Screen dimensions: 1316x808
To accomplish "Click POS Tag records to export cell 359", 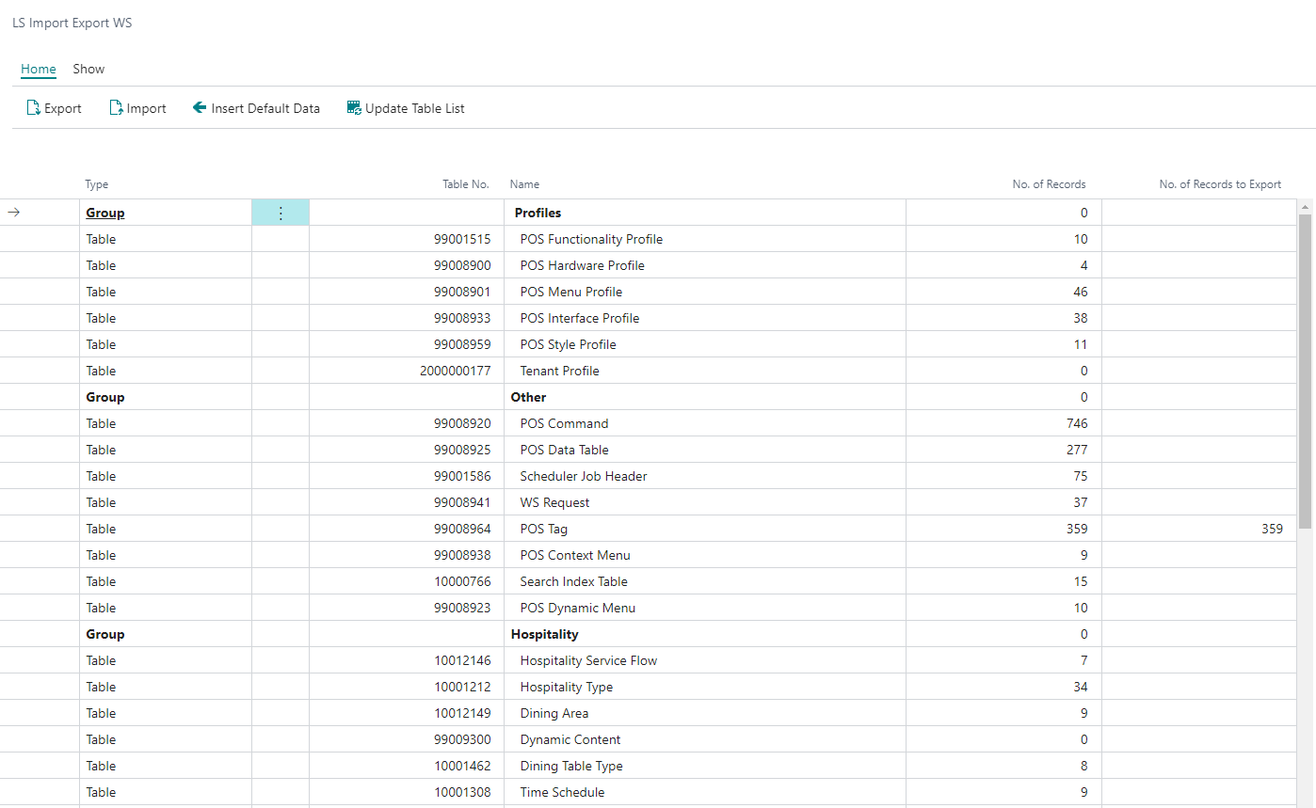I will pyautogui.click(x=1272, y=529).
